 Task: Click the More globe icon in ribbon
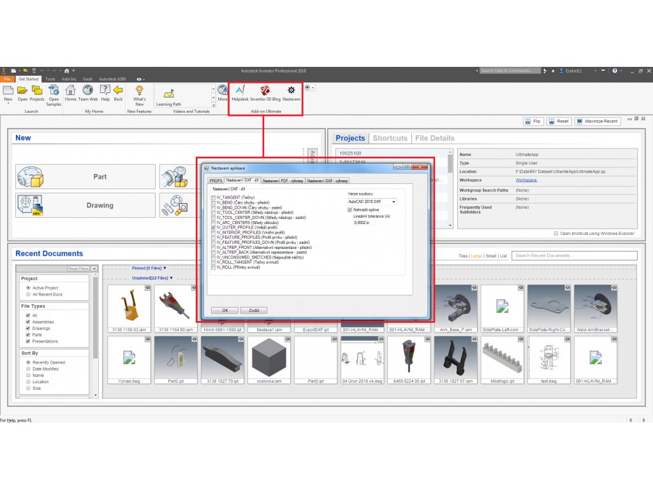[x=223, y=90]
